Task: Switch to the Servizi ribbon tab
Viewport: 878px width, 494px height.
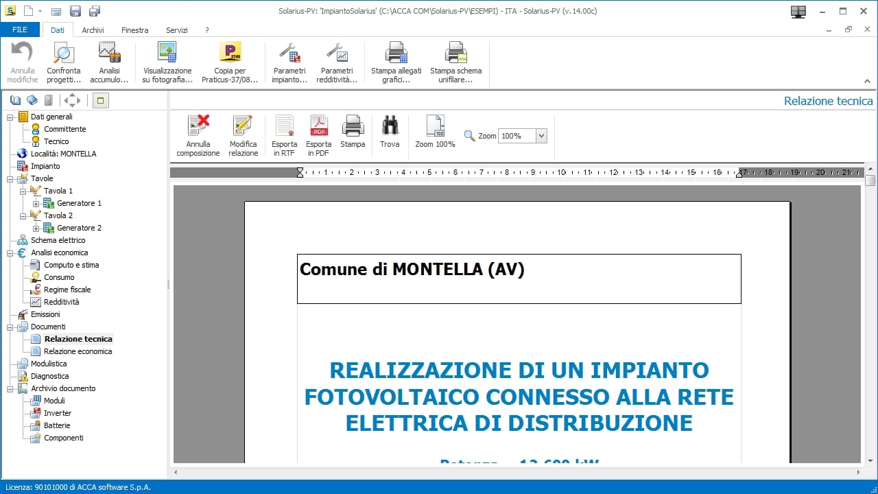Action: point(177,30)
